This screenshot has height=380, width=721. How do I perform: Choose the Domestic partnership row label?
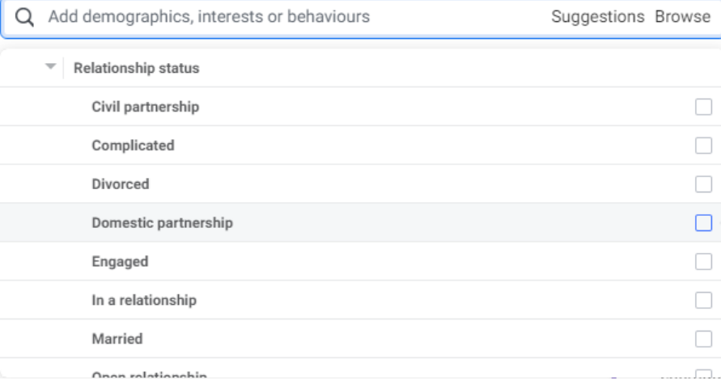[x=162, y=223]
